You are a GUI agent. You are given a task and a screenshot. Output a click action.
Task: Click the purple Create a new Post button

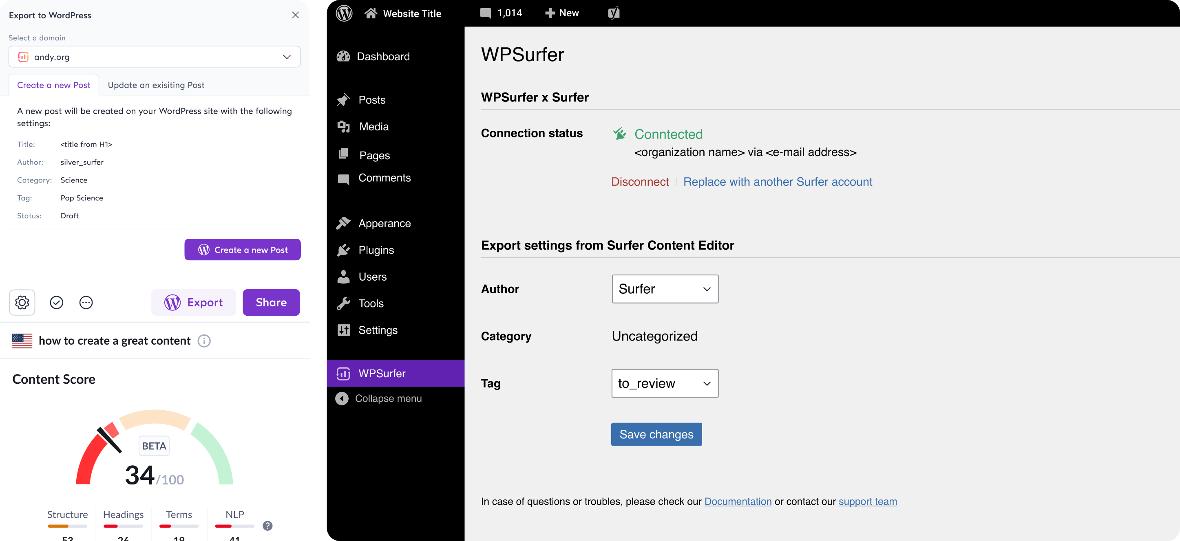[242, 249]
